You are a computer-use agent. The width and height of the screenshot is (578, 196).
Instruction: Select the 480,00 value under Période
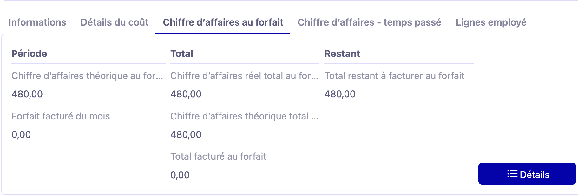27,94
